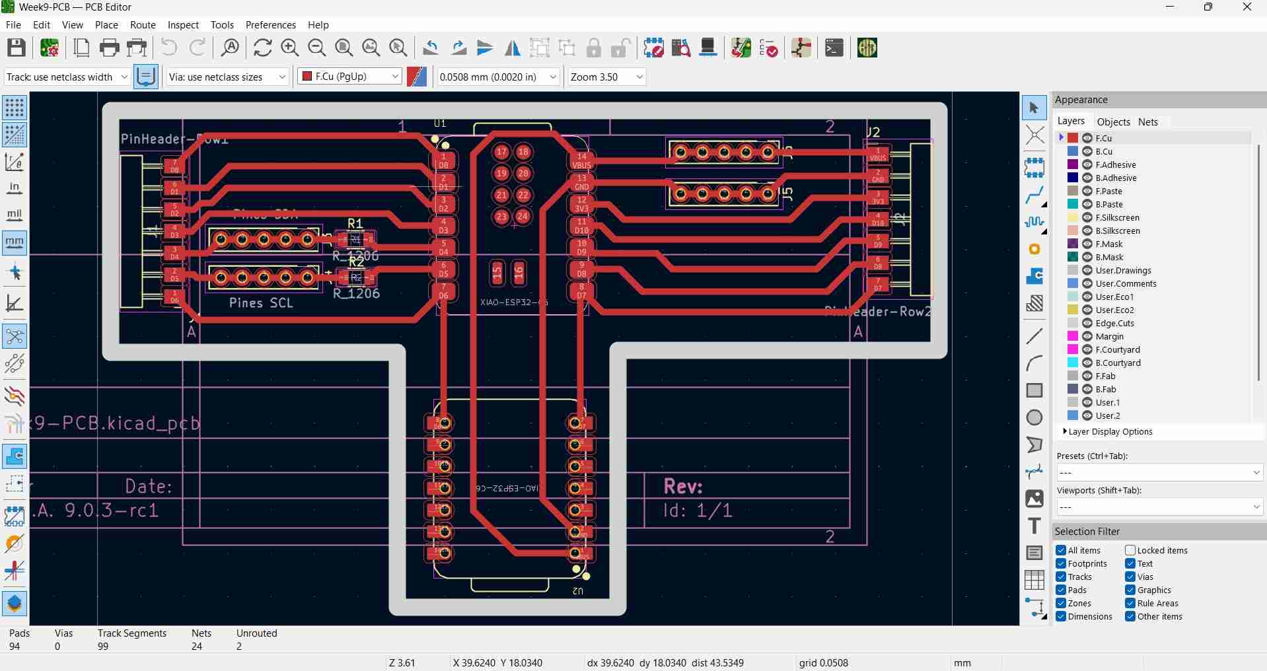Enable the Locked items filter
This screenshot has height=671, width=1267.
pyautogui.click(x=1130, y=550)
